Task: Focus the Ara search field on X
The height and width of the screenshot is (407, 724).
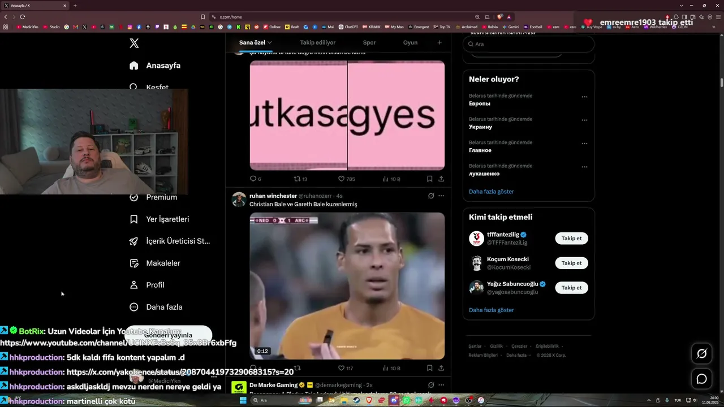Action: [x=528, y=44]
